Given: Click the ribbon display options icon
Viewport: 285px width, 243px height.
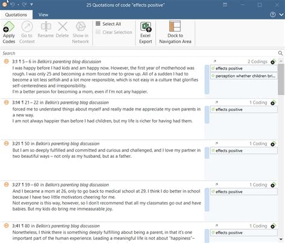Looking at the screenshot, I should coord(225,5).
